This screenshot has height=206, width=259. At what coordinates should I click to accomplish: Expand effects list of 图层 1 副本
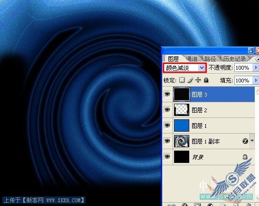[x=252, y=141]
